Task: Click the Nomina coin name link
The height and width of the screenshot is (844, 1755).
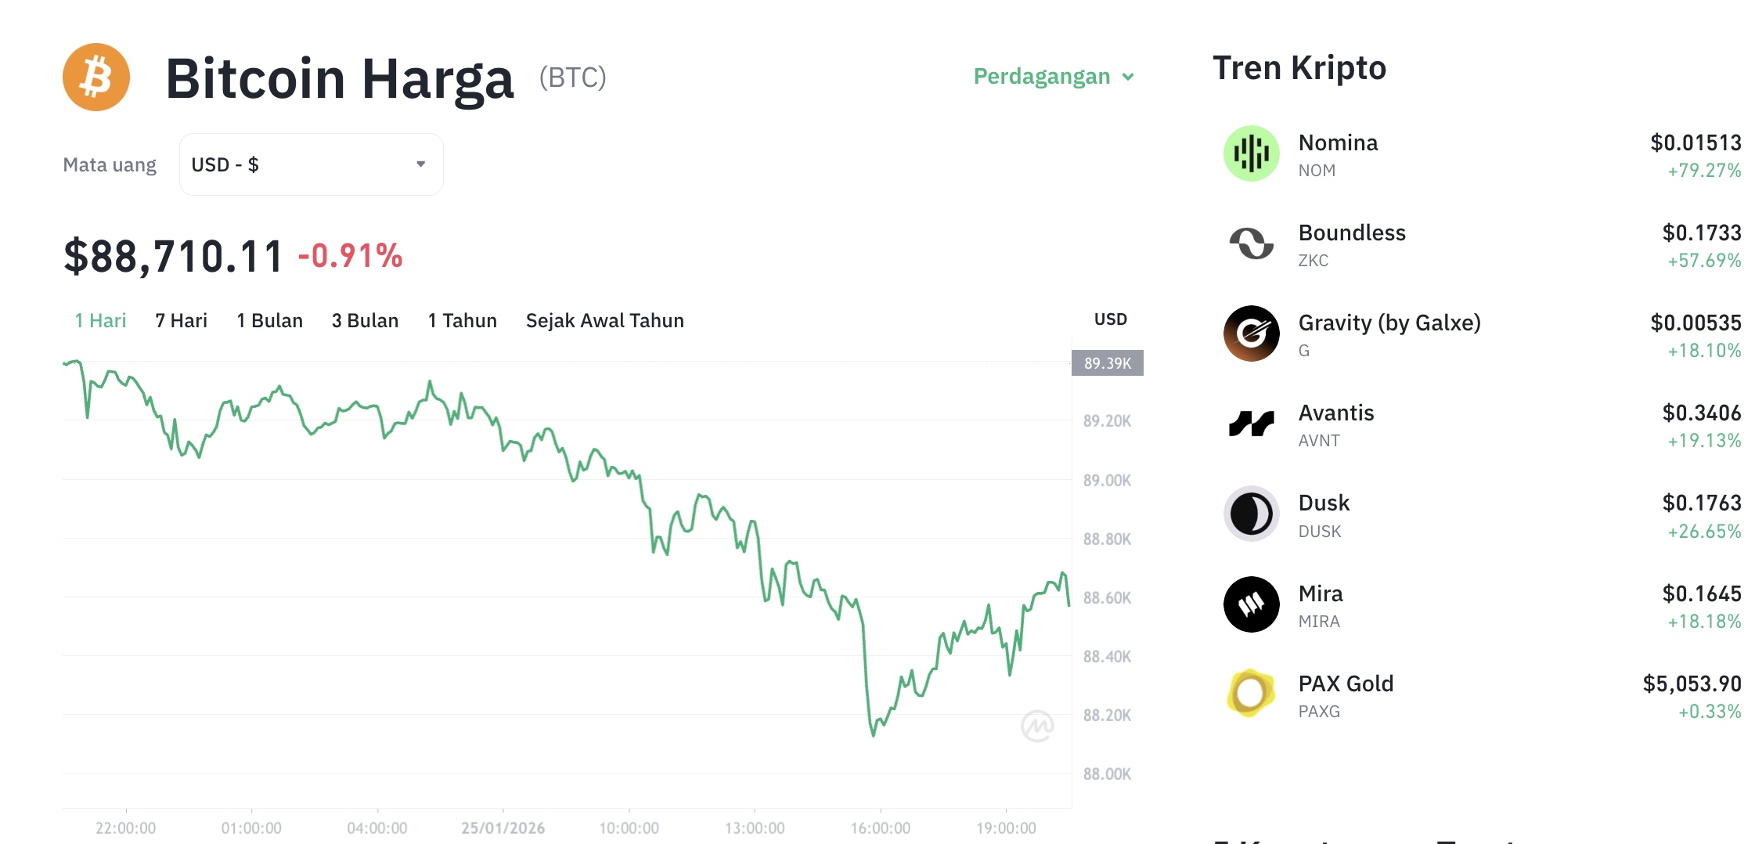Action: click(x=1338, y=142)
